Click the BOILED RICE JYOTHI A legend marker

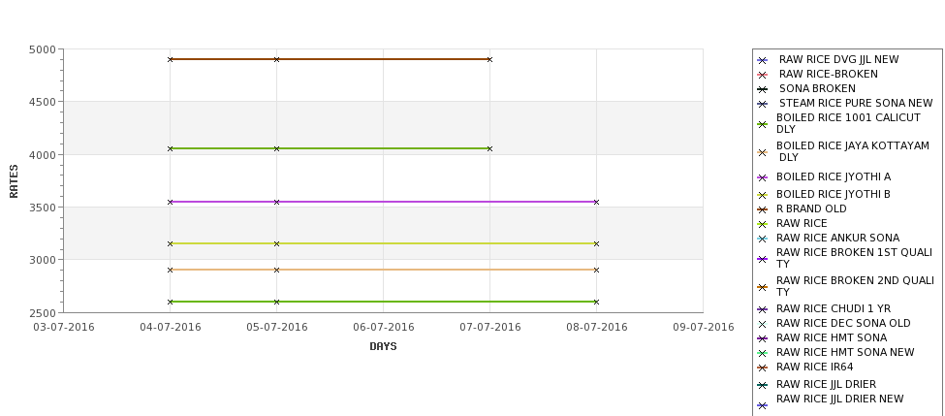click(x=762, y=177)
